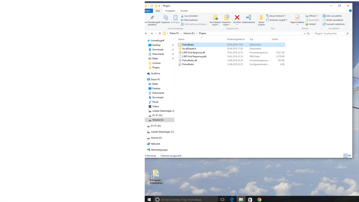Select the VocalDispatch folder
Viewport: 359px width, 202px height.
(189, 48)
